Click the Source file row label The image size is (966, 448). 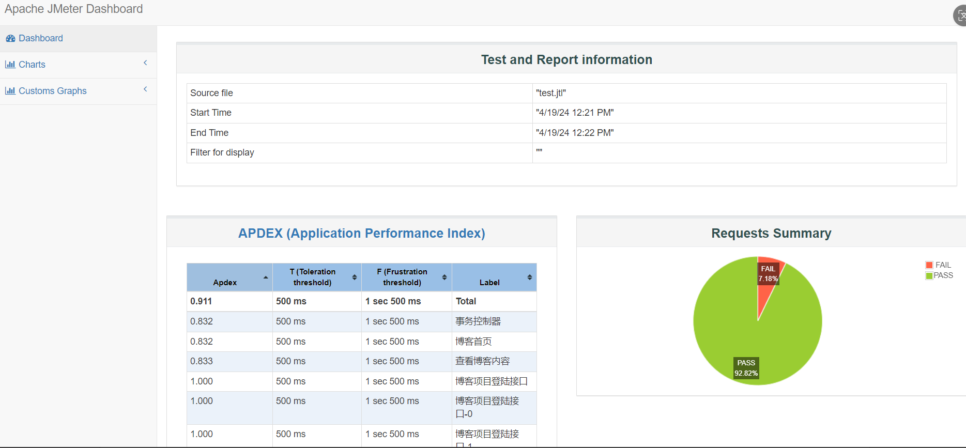211,93
